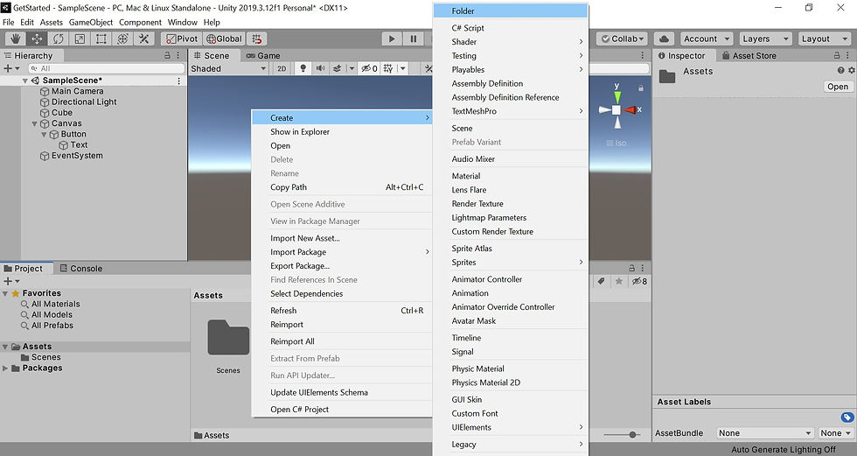Open the Inspector settings gear icon
This screenshot has height=456, width=857.
(x=851, y=71)
